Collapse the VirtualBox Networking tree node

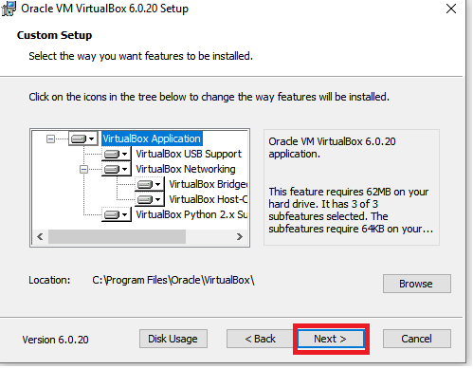coord(83,169)
